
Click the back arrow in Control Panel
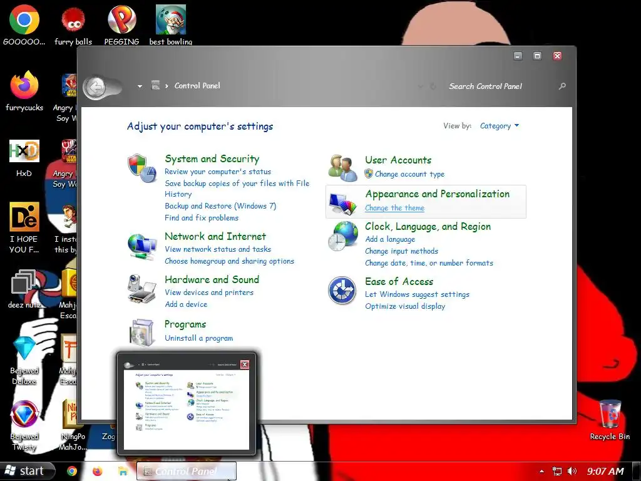95,86
